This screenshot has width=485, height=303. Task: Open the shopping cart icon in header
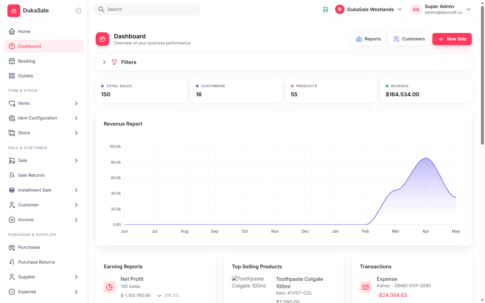point(325,9)
